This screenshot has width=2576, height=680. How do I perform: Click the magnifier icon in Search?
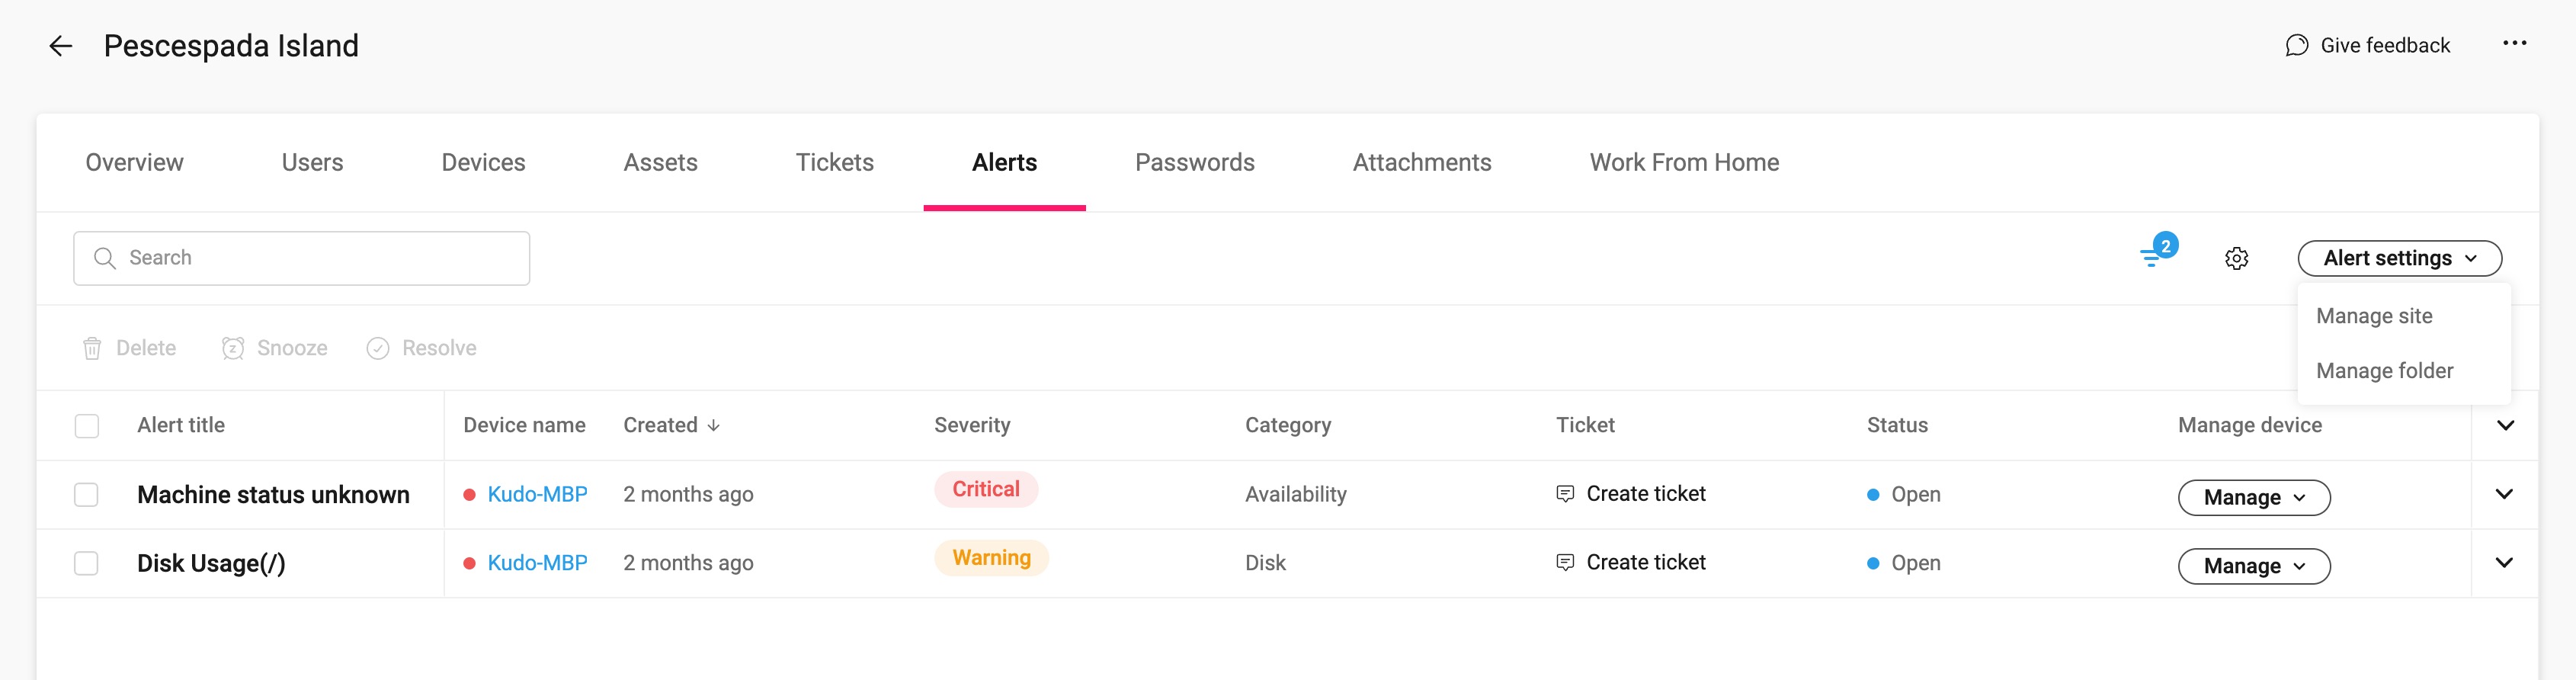pos(104,258)
